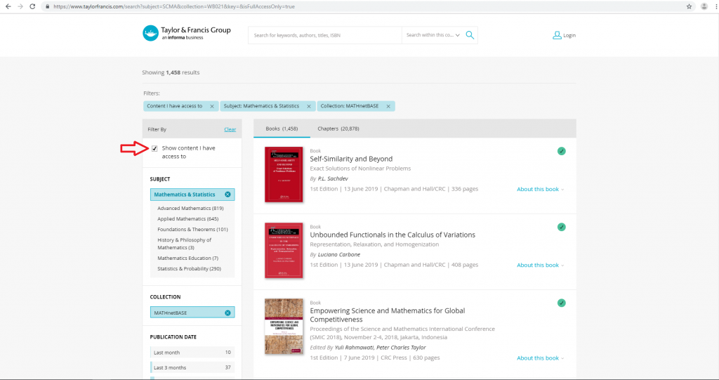Screen dimensions: 719x380
Task: Click the Login user icon
Action: (557, 35)
